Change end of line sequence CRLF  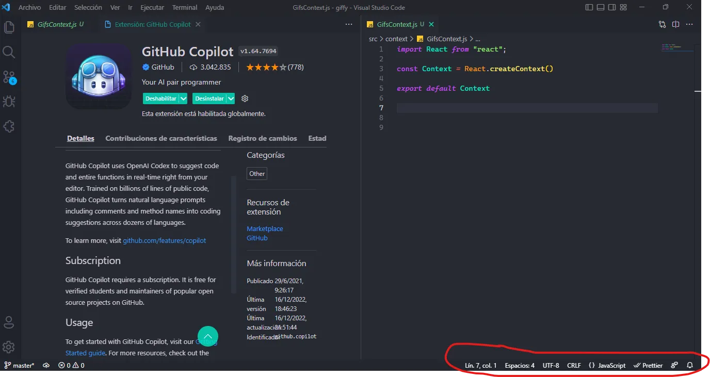click(574, 365)
